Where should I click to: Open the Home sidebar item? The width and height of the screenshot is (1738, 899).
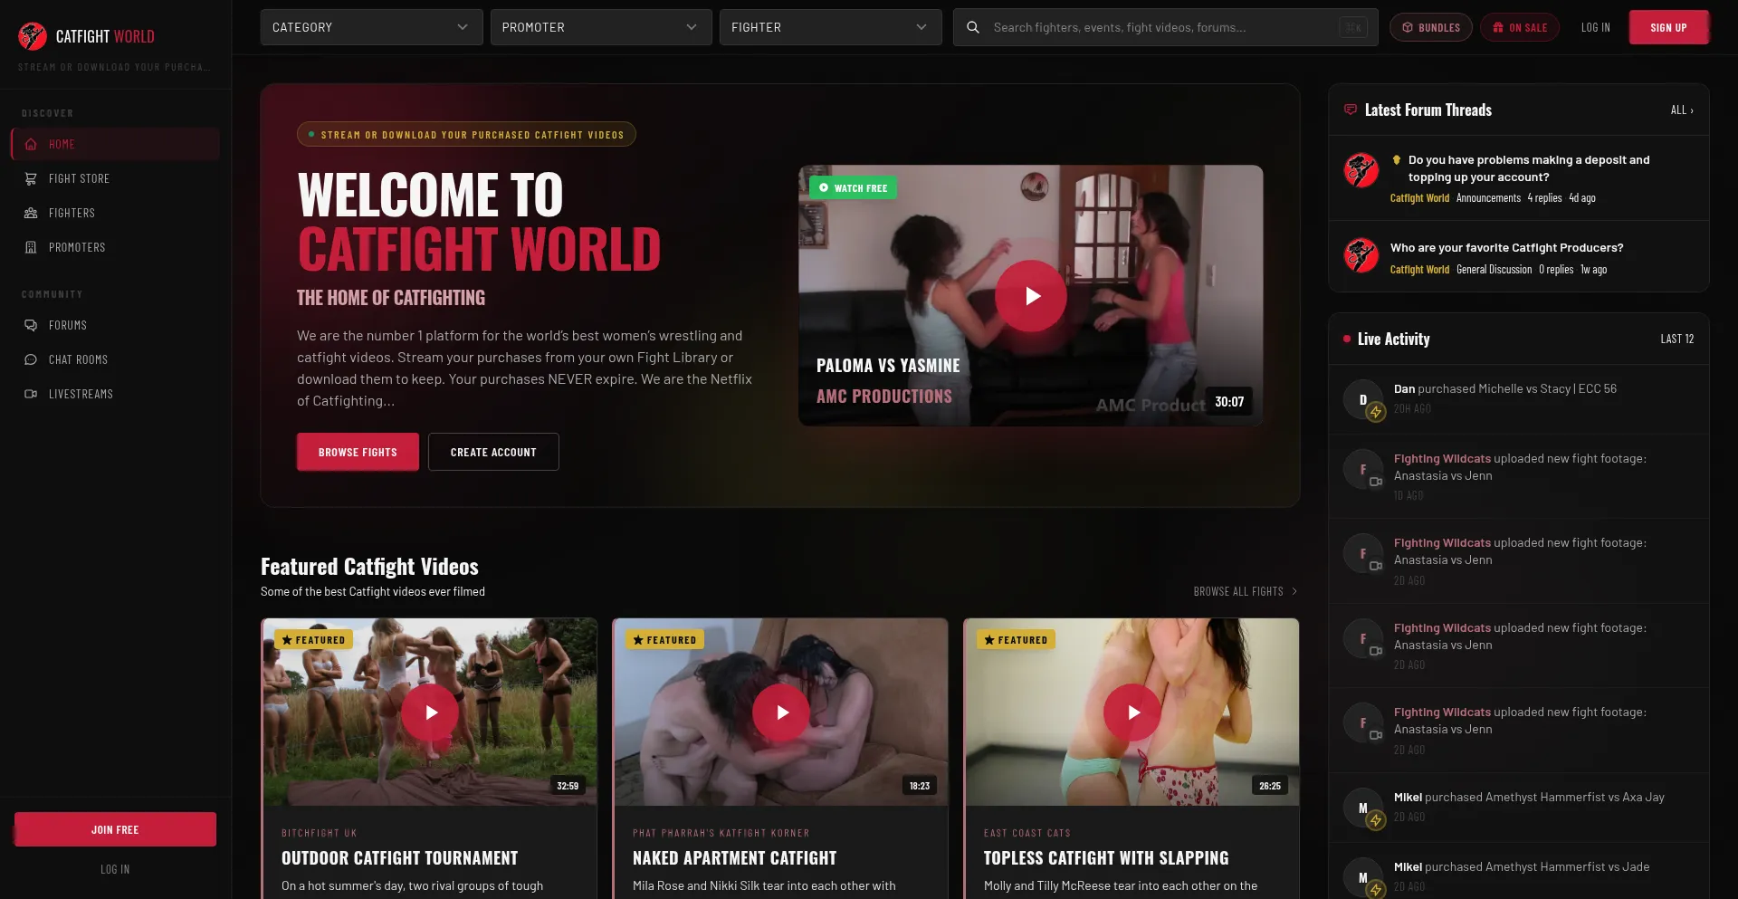tap(115, 144)
